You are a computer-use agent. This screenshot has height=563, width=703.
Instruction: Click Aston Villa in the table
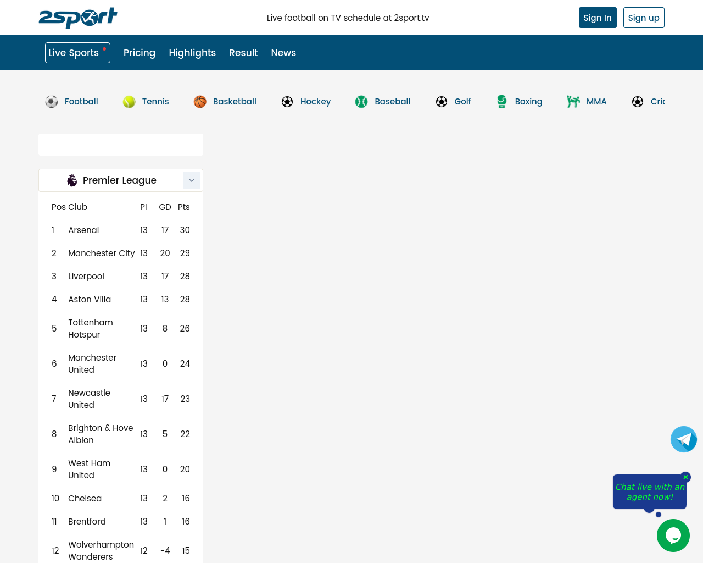pyautogui.click(x=90, y=300)
